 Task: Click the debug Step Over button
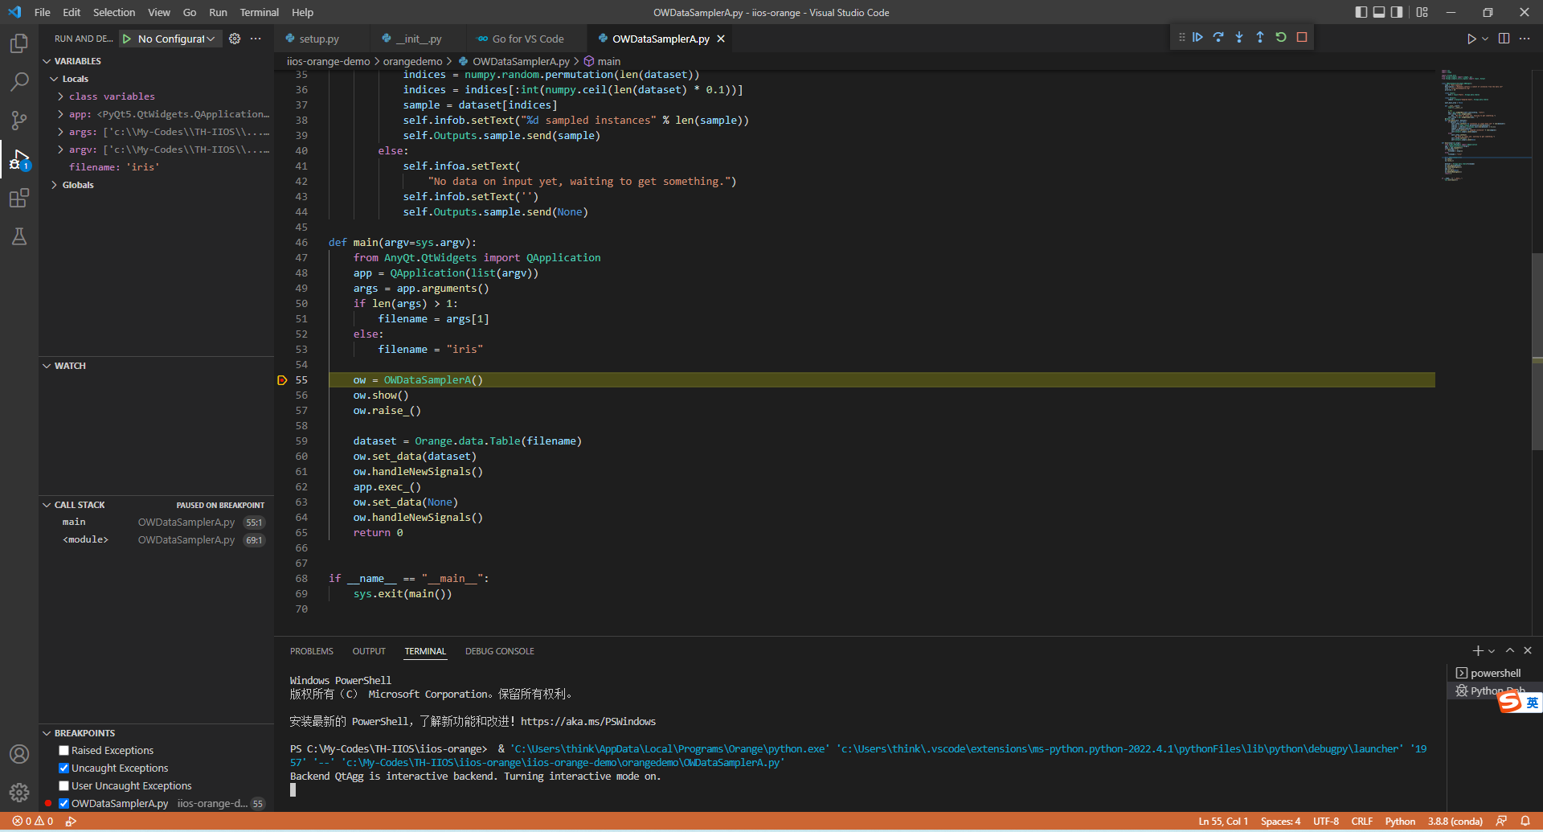pyautogui.click(x=1218, y=38)
